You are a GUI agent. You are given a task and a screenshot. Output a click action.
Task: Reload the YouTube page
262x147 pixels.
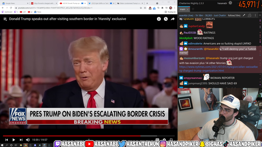pos(11,8)
